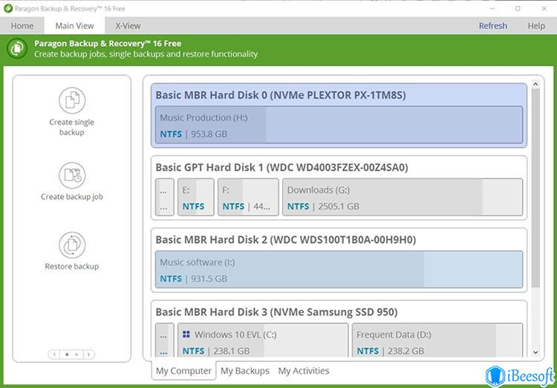Image resolution: width=557 pixels, height=388 pixels.
Task: Click the Create single backup icon
Action: [72, 100]
